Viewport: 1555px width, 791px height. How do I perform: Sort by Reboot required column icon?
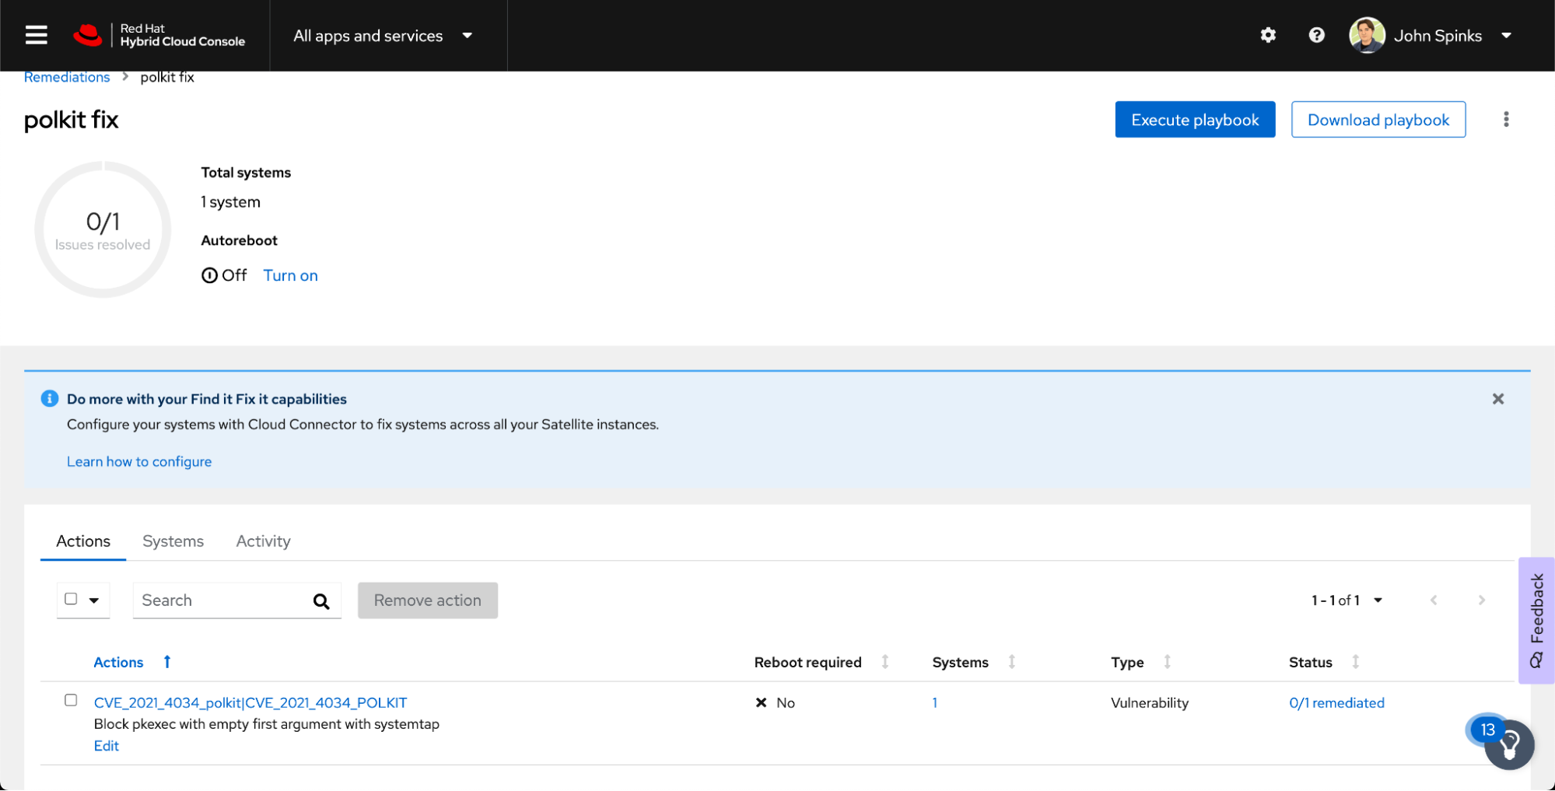tap(884, 662)
